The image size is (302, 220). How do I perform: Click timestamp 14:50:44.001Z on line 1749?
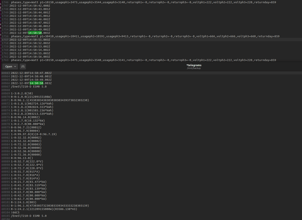(30, 12)
